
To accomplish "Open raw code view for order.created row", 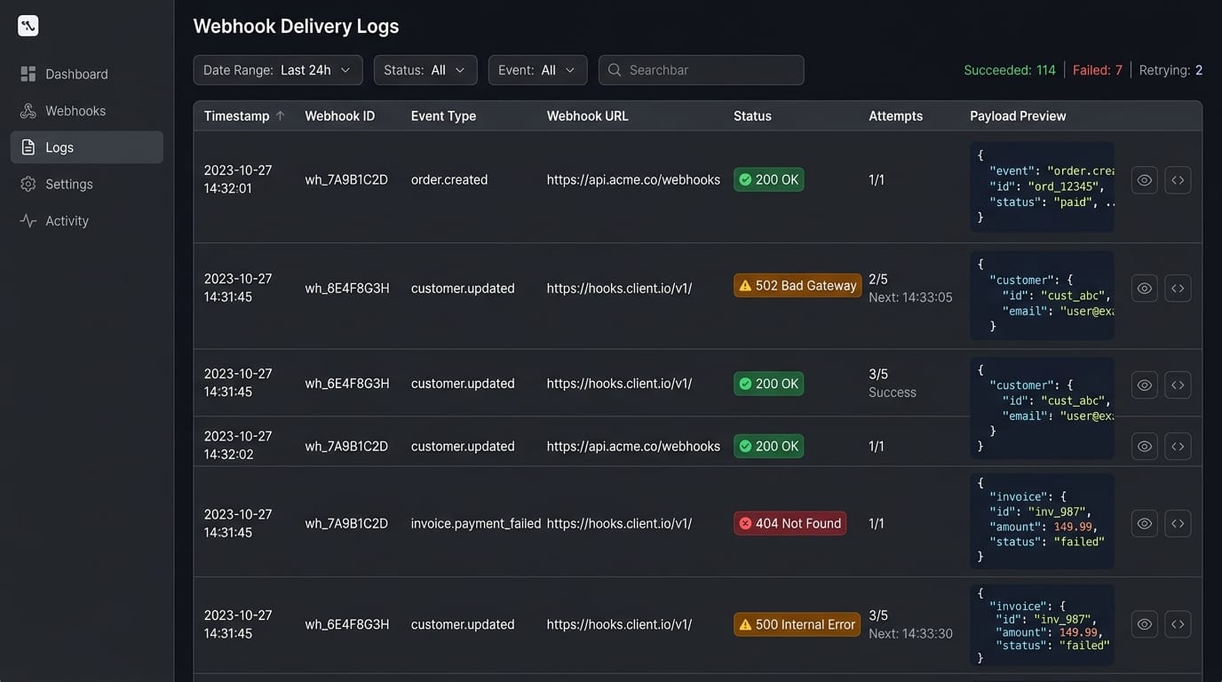I will 1178,180.
